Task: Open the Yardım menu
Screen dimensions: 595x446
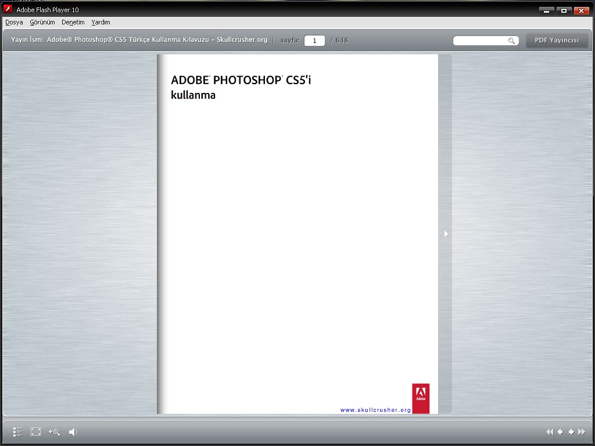Action: tap(101, 23)
